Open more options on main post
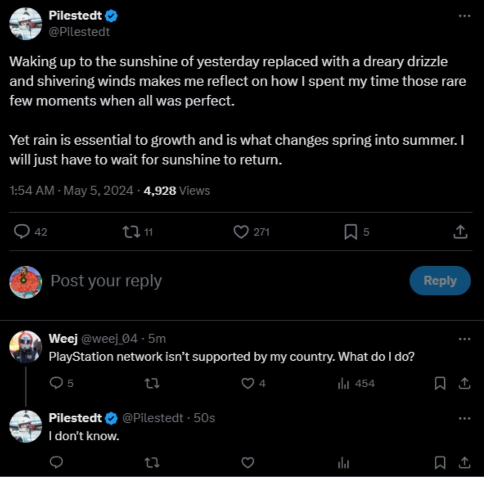The width and height of the screenshot is (484, 477). click(464, 16)
